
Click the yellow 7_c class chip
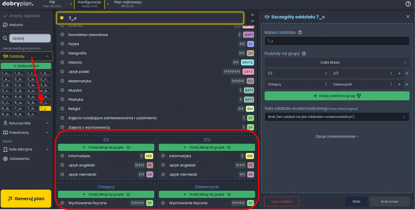[45, 108]
